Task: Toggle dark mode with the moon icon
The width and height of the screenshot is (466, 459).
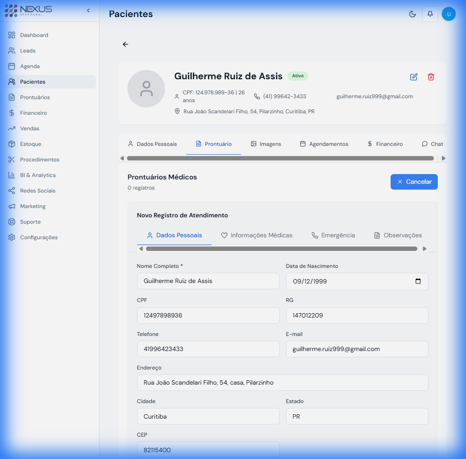Action: (x=412, y=14)
